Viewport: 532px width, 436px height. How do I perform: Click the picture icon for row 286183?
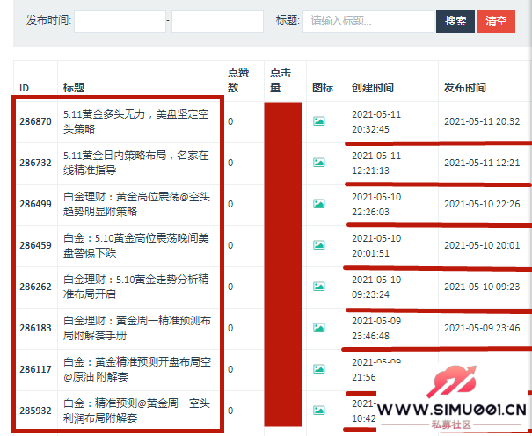(318, 328)
